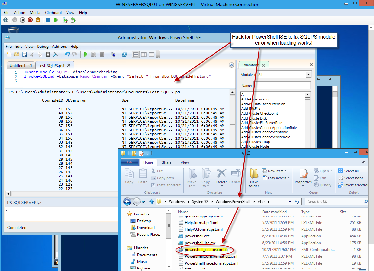
Task: Select Add-AppxPackage in command list
Action: point(256,99)
